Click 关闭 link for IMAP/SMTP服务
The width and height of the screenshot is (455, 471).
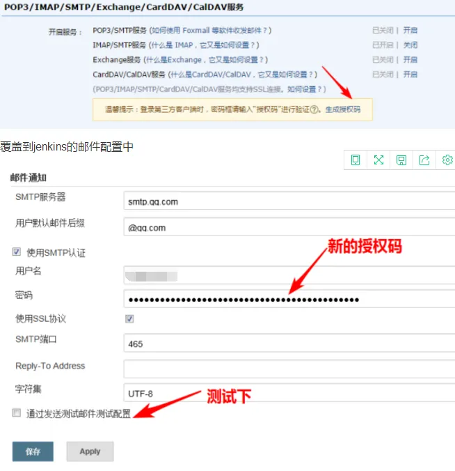(x=410, y=45)
